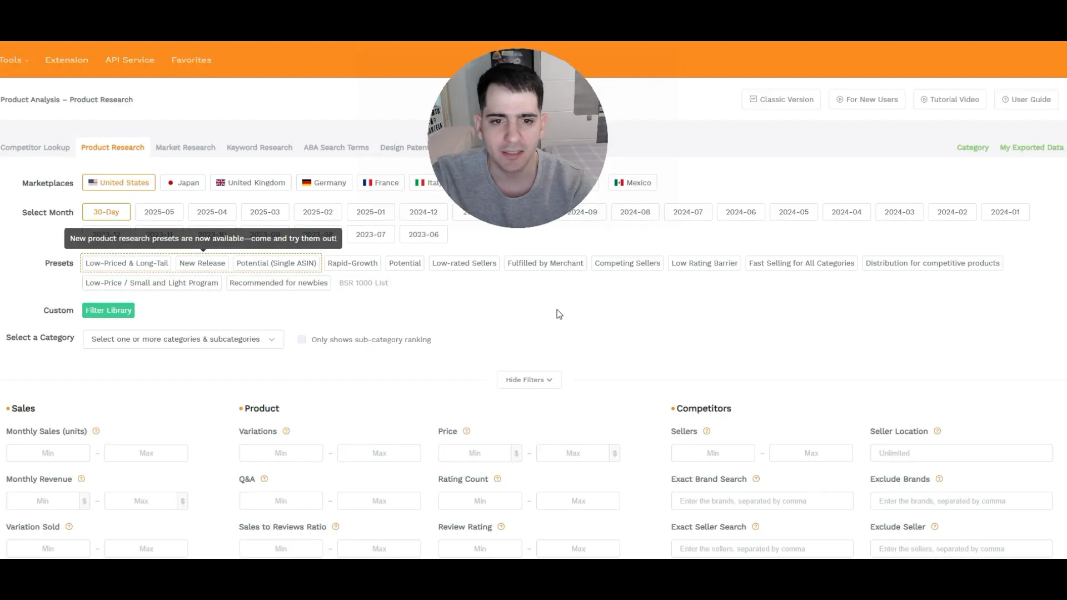The height and width of the screenshot is (600, 1067).
Task: Focus the Exact Brand Search field
Action: coord(762,501)
